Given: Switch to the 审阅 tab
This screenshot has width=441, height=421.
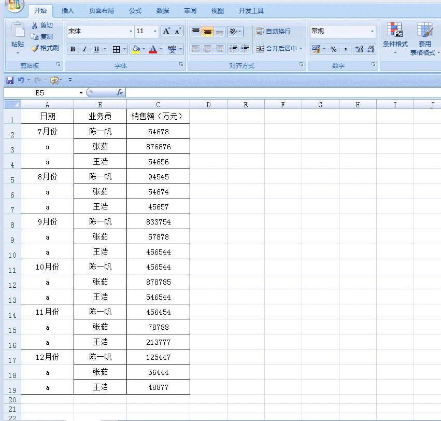Looking at the screenshot, I should click(190, 11).
